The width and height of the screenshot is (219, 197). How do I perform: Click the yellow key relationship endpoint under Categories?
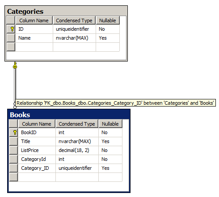[x=15, y=65]
